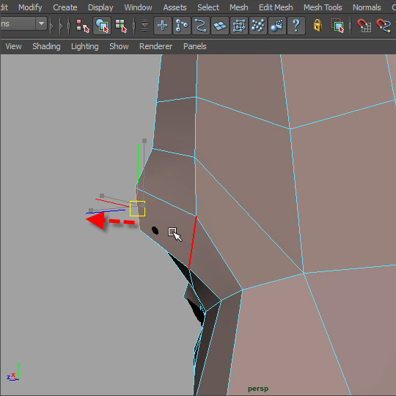The width and height of the screenshot is (396, 396).
Task: Open the viewport Lighting menu
Action: [x=85, y=46]
